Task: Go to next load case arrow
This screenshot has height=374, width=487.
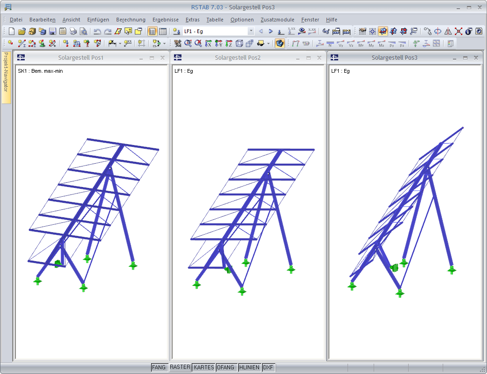Action: tap(271, 31)
